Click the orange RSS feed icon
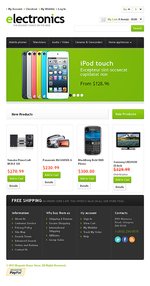 [x=132, y=239]
